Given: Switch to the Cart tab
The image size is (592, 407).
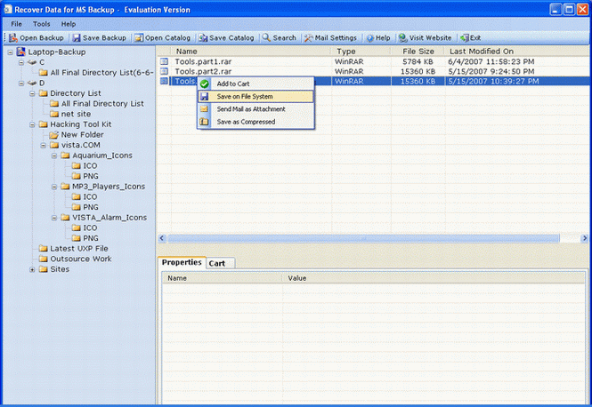Looking at the screenshot, I should click(216, 263).
